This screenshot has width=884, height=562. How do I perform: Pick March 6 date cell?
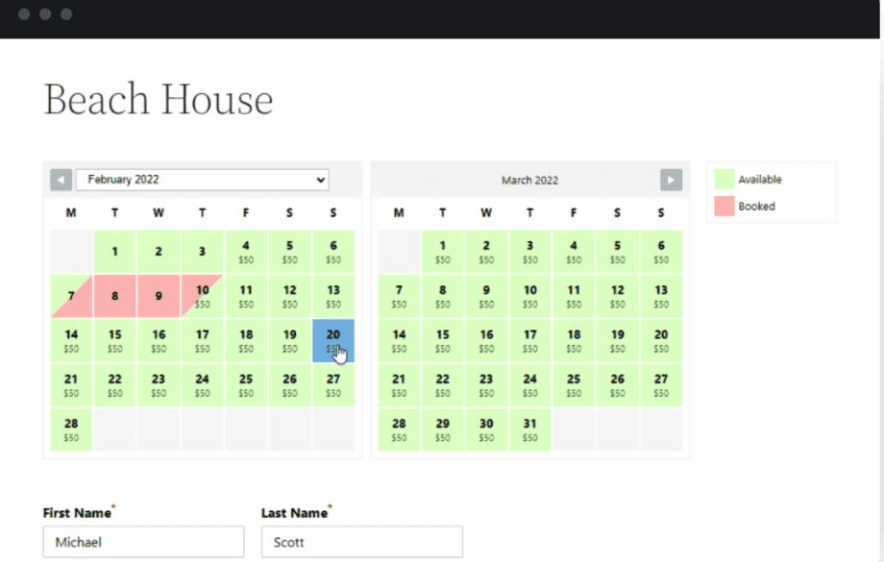(661, 252)
